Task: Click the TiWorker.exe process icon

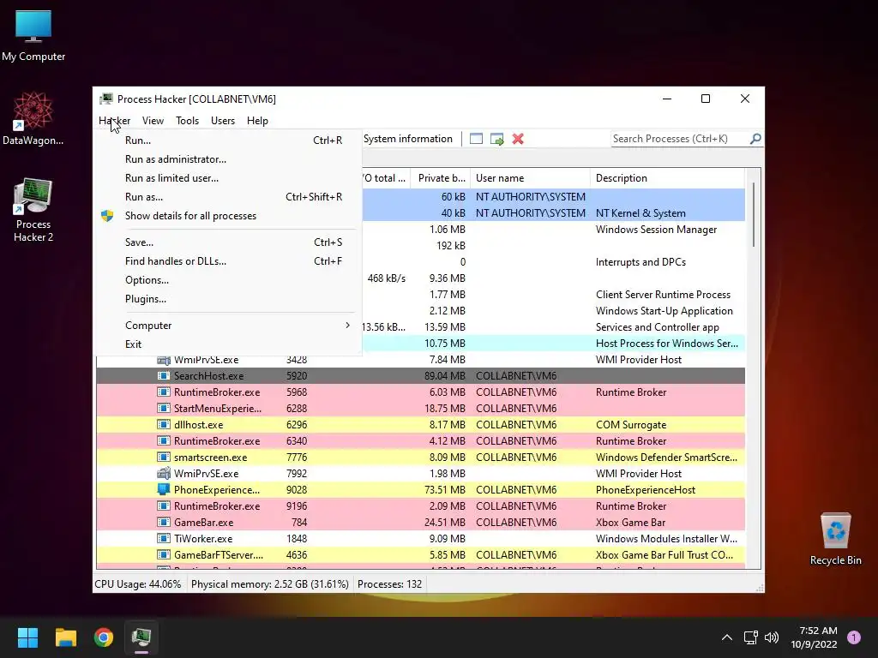Action: [x=164, y=538]
